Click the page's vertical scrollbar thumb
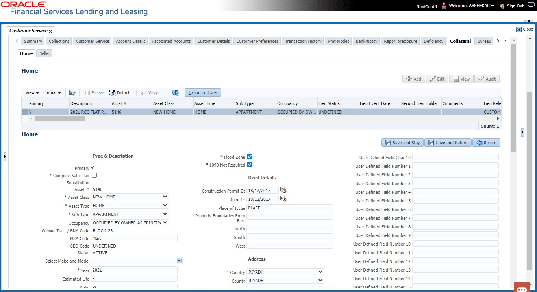Viewport: 537px width, 292px height. click(x=530, y=181)
